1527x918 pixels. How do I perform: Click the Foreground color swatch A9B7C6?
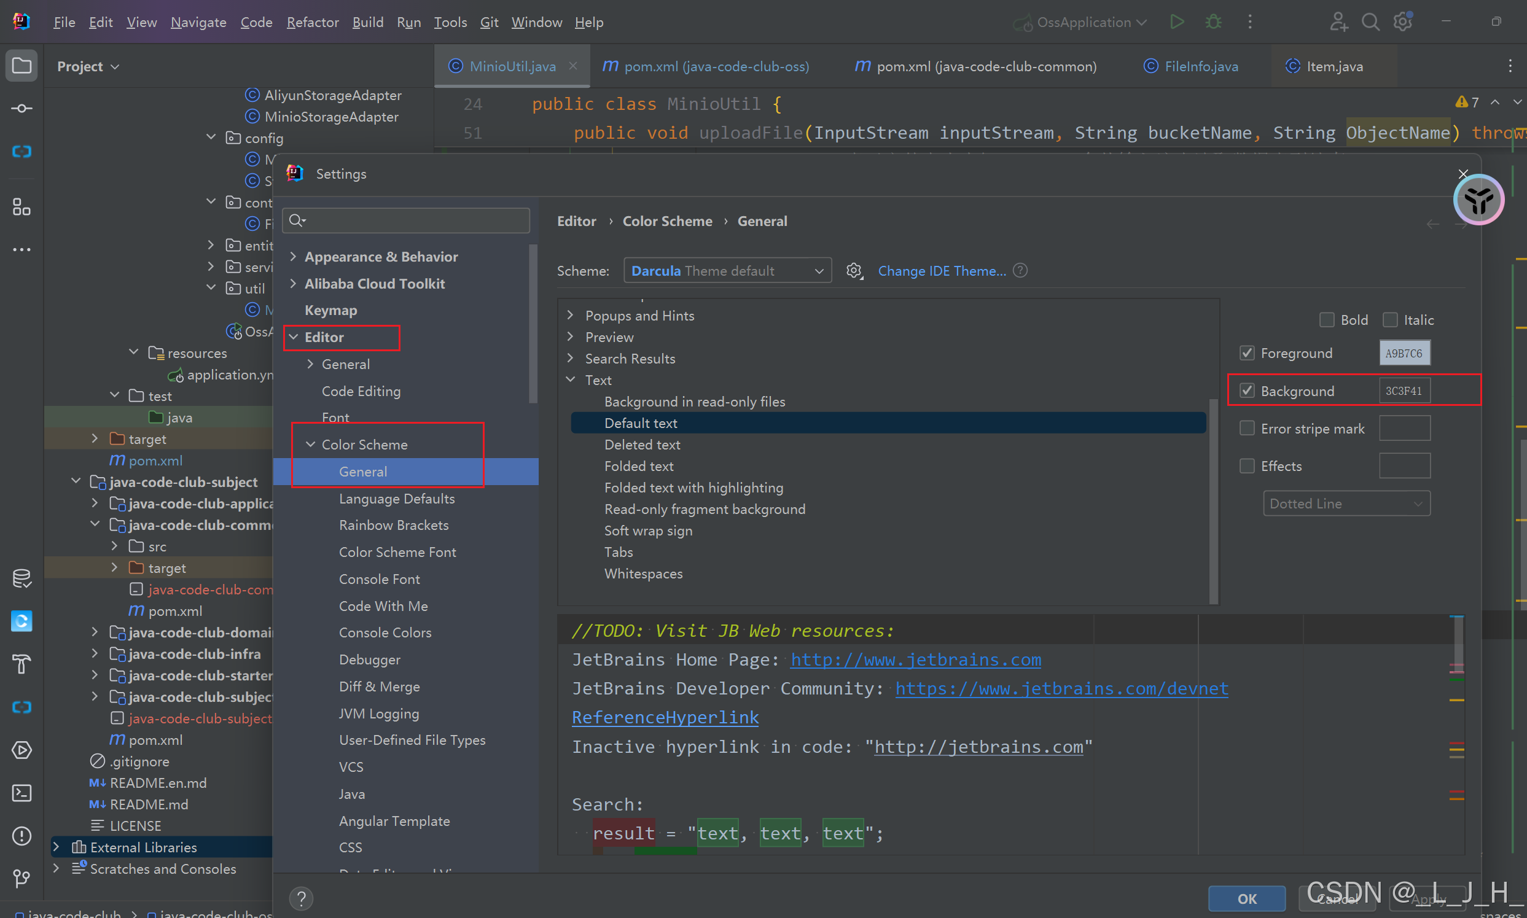1404,353
